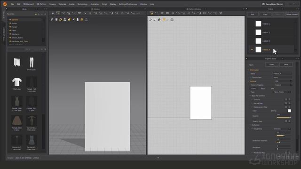Click the three-vertical-bars icon in 2D toolbar

205,13
